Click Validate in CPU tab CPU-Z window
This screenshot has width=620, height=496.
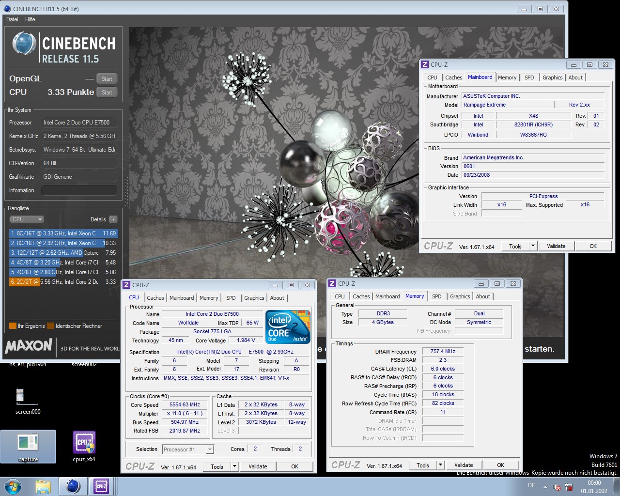click(x=258, y=466)
